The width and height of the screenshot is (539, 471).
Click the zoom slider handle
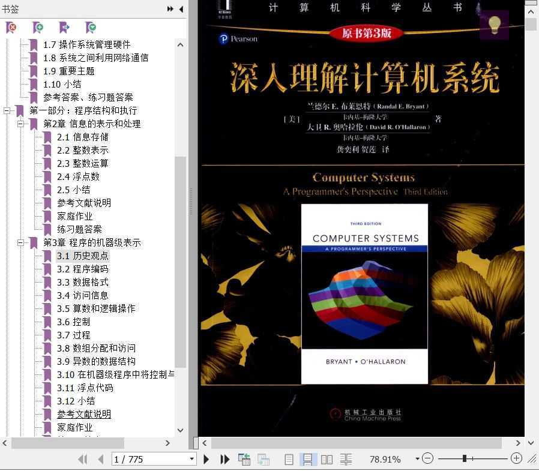click(x=465, y=458)
